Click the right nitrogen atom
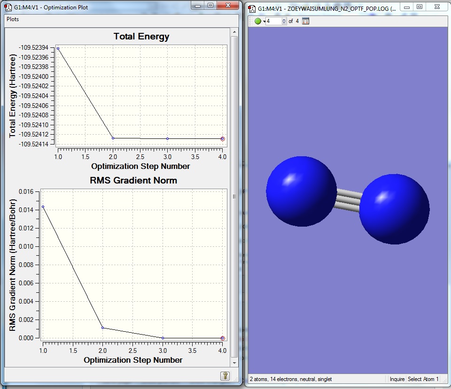Image resolution: width=451 pixels, height=389 pixels. coord(394,209)
